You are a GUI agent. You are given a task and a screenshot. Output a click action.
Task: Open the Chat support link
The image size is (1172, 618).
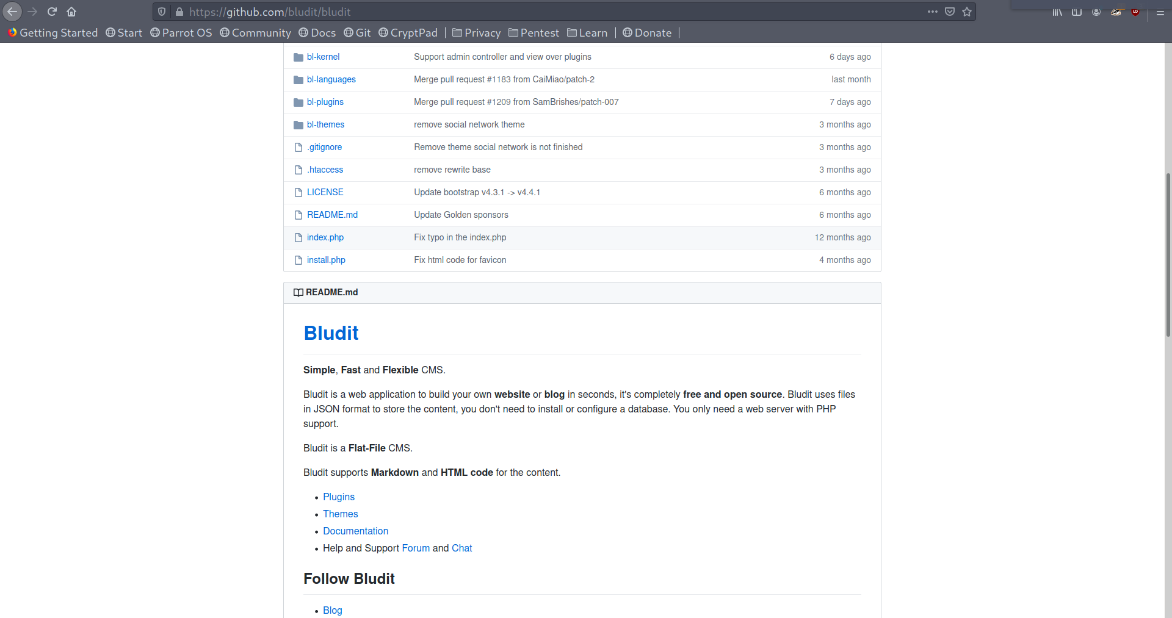pos(462,548)
